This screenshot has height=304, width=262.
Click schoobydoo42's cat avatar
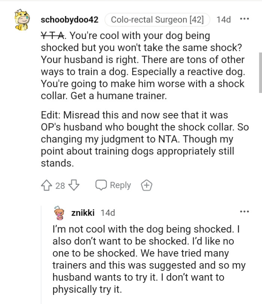coord(21,19)
